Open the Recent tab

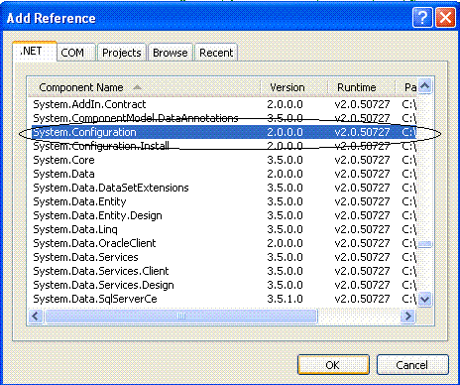point(216,53)
